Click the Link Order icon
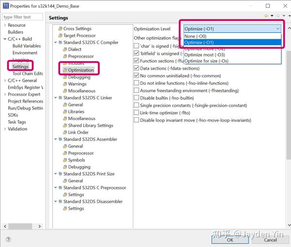The height and width of the screenshot is (247, 291). [65, 132]
